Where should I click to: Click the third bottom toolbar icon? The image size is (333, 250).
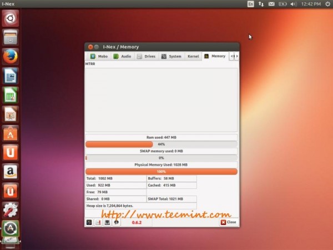tap(107, 222)
